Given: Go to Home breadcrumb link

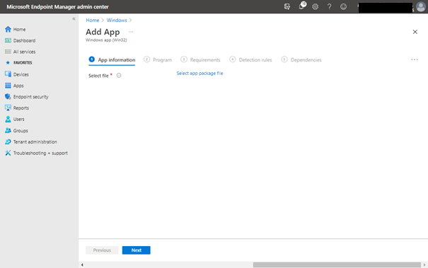Looking at the screenshot, I should coord(93,21).
